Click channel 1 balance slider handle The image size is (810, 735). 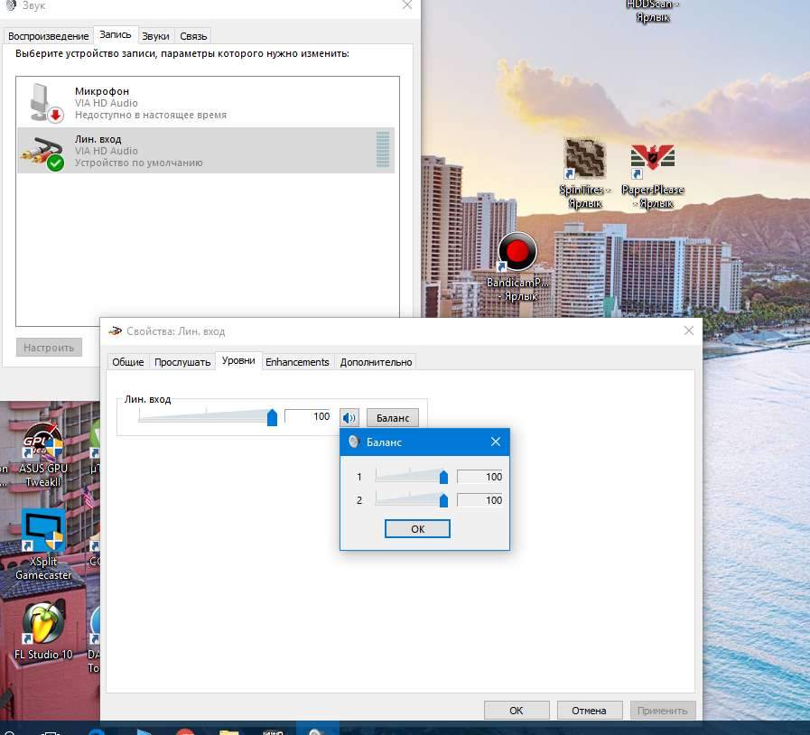443,477
